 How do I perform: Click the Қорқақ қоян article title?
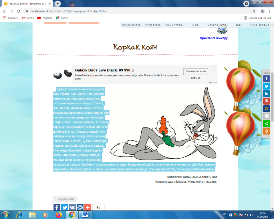pos(135,47)
